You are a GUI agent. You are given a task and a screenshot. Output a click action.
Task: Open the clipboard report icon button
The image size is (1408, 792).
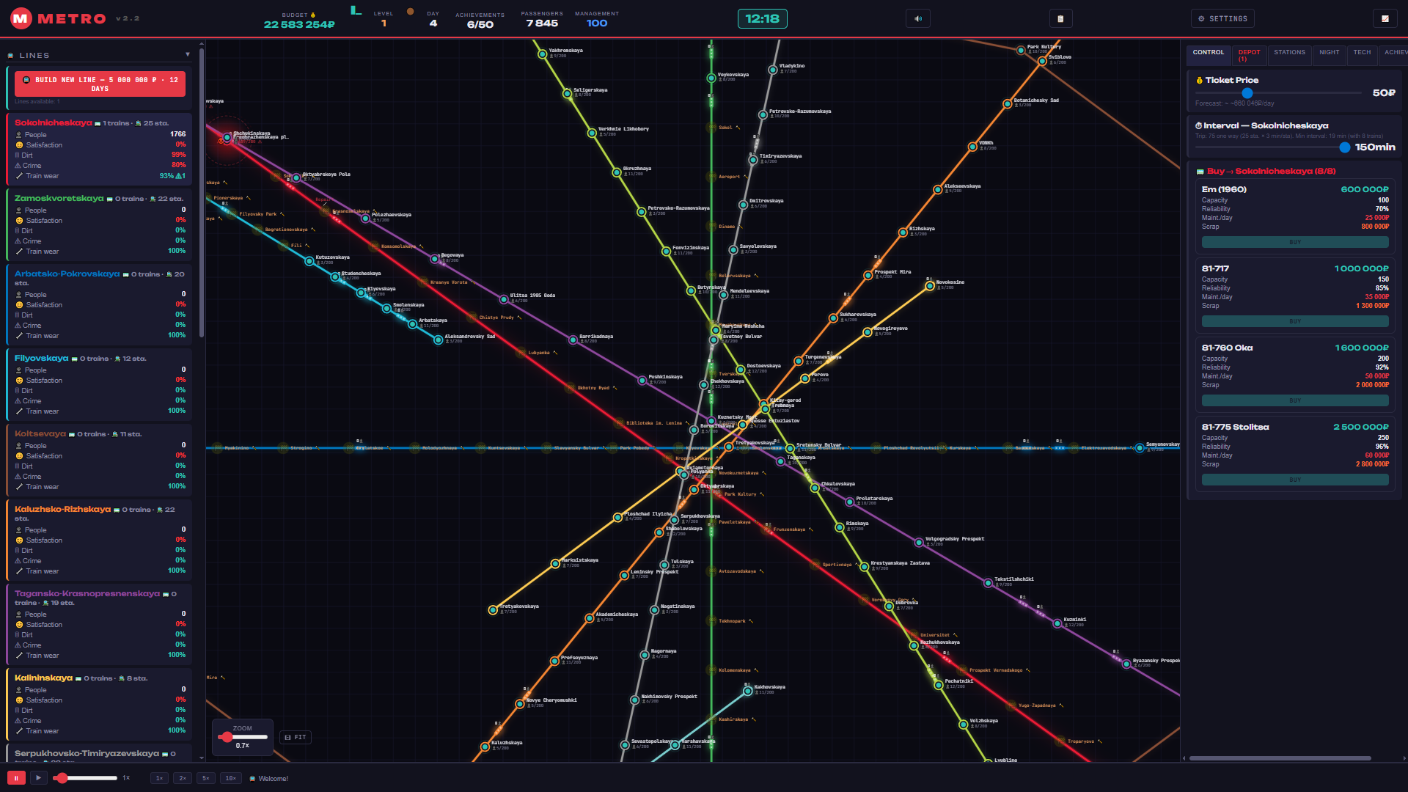click(1060, 18)
